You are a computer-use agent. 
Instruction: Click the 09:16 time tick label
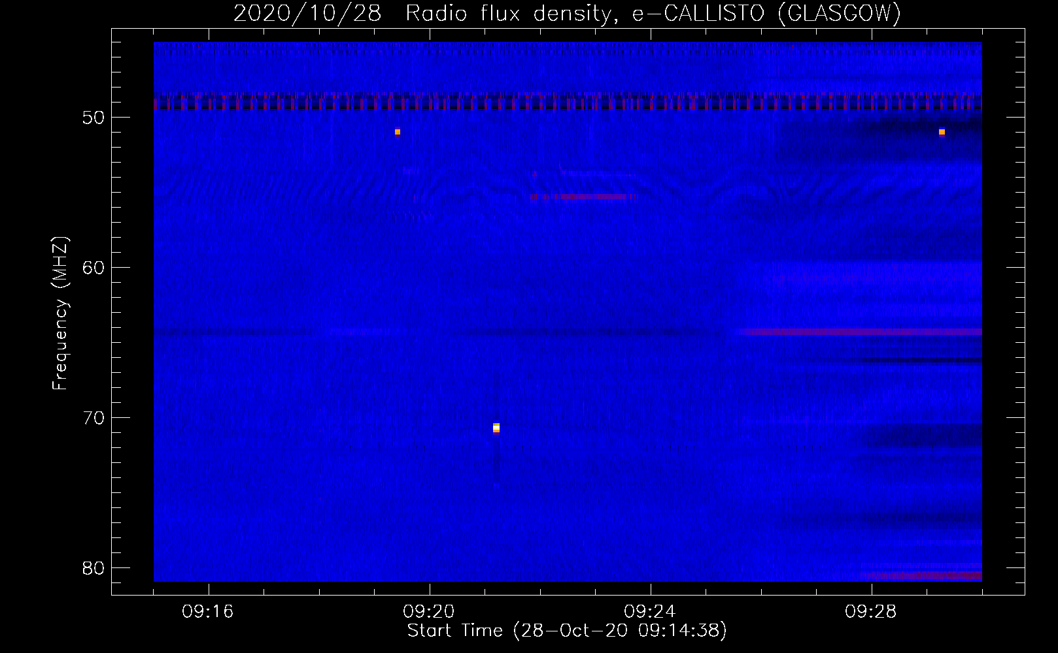(x=208, y=612)
